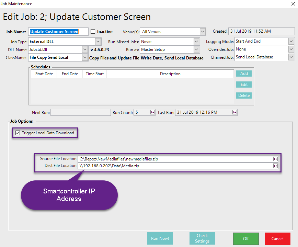The image size is (298, 247).
Task: Click the Add schedule button
Action: click(x=244, y=74)
